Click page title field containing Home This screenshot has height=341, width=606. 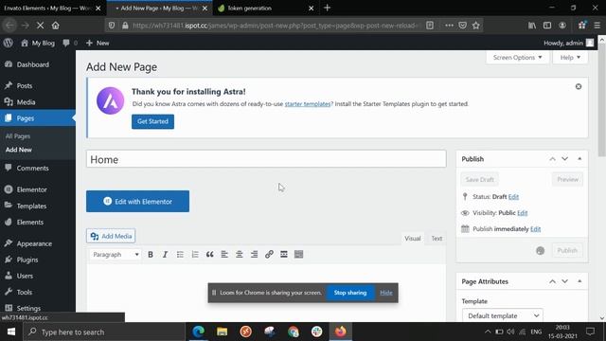pyautogui.click(x=266, y=159)
